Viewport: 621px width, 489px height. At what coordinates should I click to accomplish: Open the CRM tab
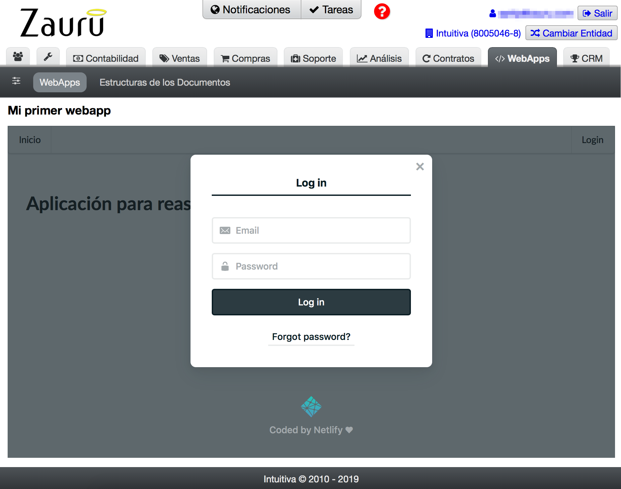point(586,58)
